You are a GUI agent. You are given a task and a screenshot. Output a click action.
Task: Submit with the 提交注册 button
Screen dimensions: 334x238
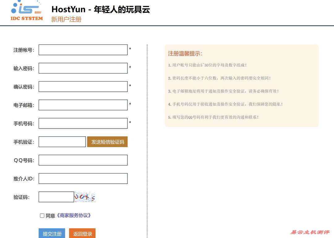tap(52, 234)
